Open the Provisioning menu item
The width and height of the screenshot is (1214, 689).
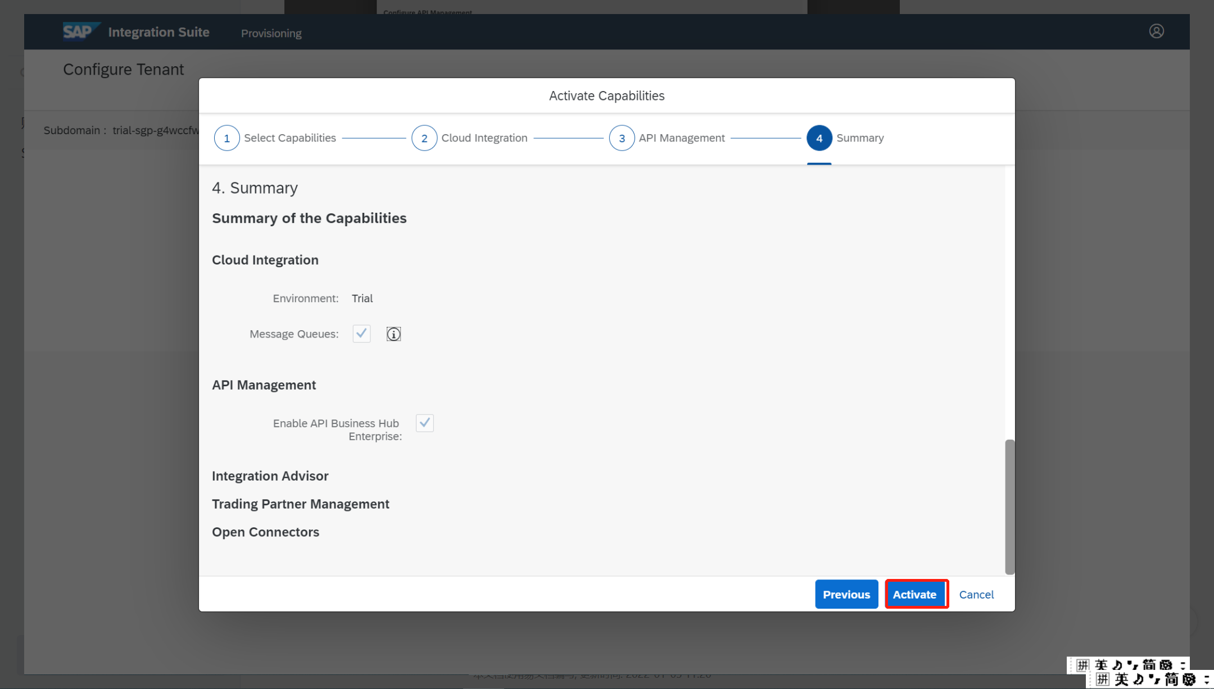(x=271, y=33)
